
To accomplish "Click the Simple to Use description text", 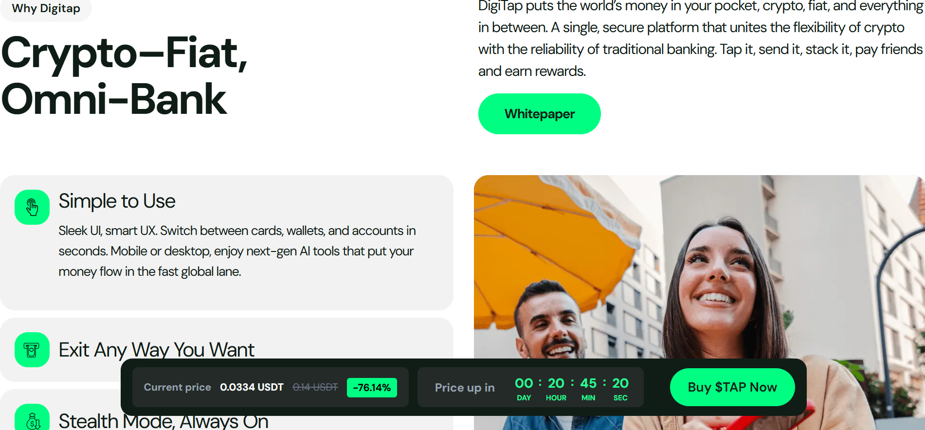I will [237, 251].
